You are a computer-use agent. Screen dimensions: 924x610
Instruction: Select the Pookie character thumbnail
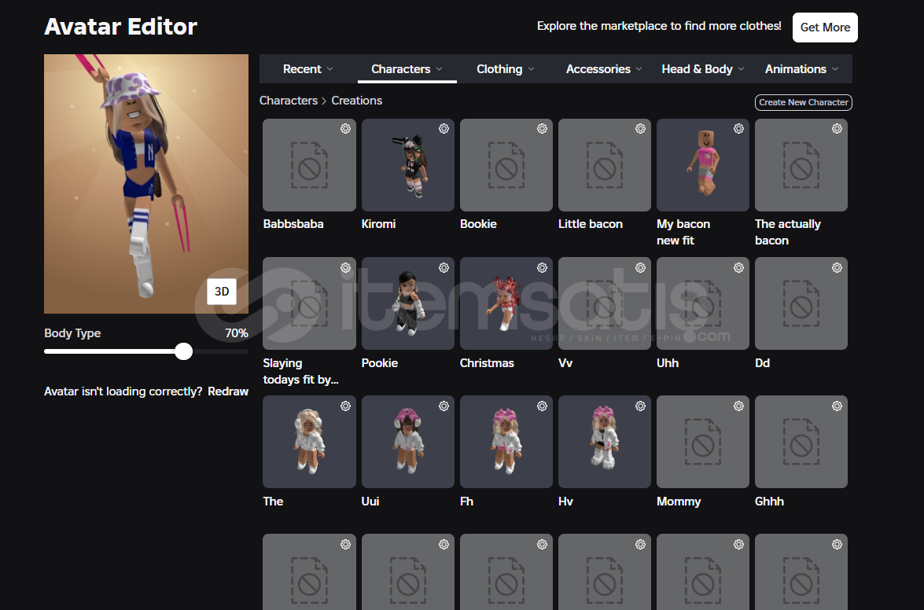click(408, 303)
